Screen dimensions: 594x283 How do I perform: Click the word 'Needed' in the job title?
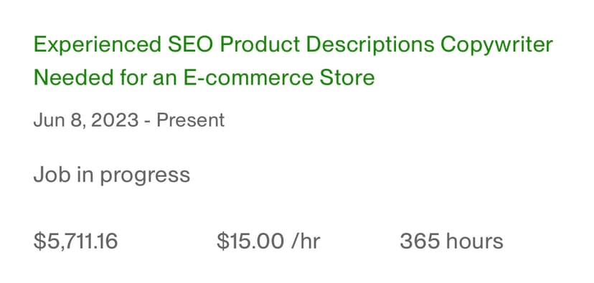point(71,78)
